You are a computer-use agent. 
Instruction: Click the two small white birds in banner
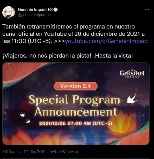(x=25, y=117)
